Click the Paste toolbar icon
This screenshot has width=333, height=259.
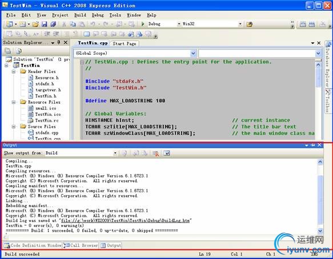pos(82,24)
